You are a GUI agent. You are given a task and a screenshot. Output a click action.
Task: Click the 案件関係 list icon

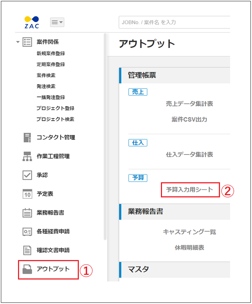pos(27,42)
